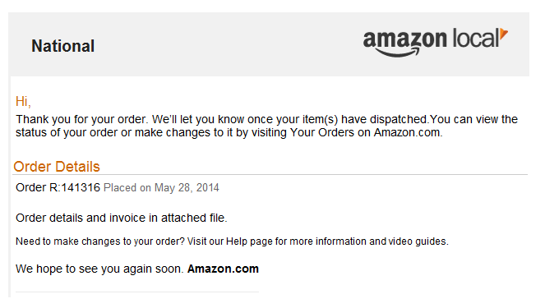Click the National heading
The image size is (545, 308).
coord(63,46)
